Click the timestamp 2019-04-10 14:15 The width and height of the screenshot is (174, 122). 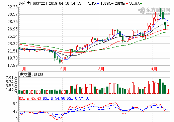pos(65,3)
